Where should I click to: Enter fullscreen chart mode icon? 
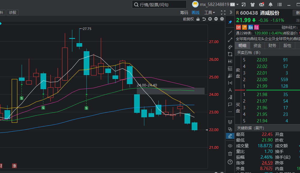(x=223, y=13)
